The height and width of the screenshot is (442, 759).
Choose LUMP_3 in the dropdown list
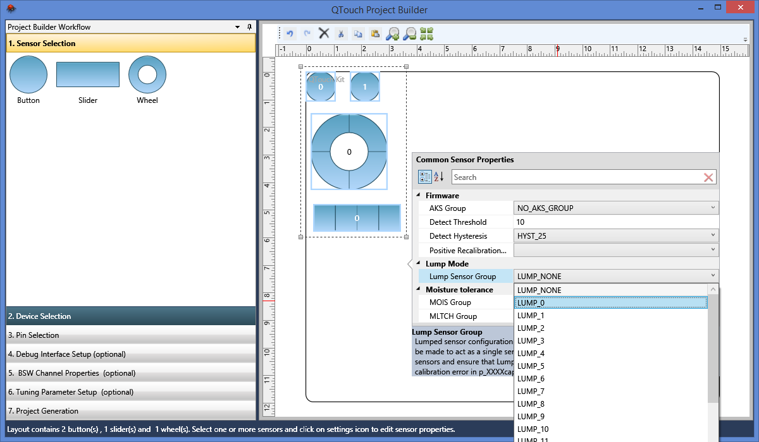pyautogui.click(x=611, y=340)
